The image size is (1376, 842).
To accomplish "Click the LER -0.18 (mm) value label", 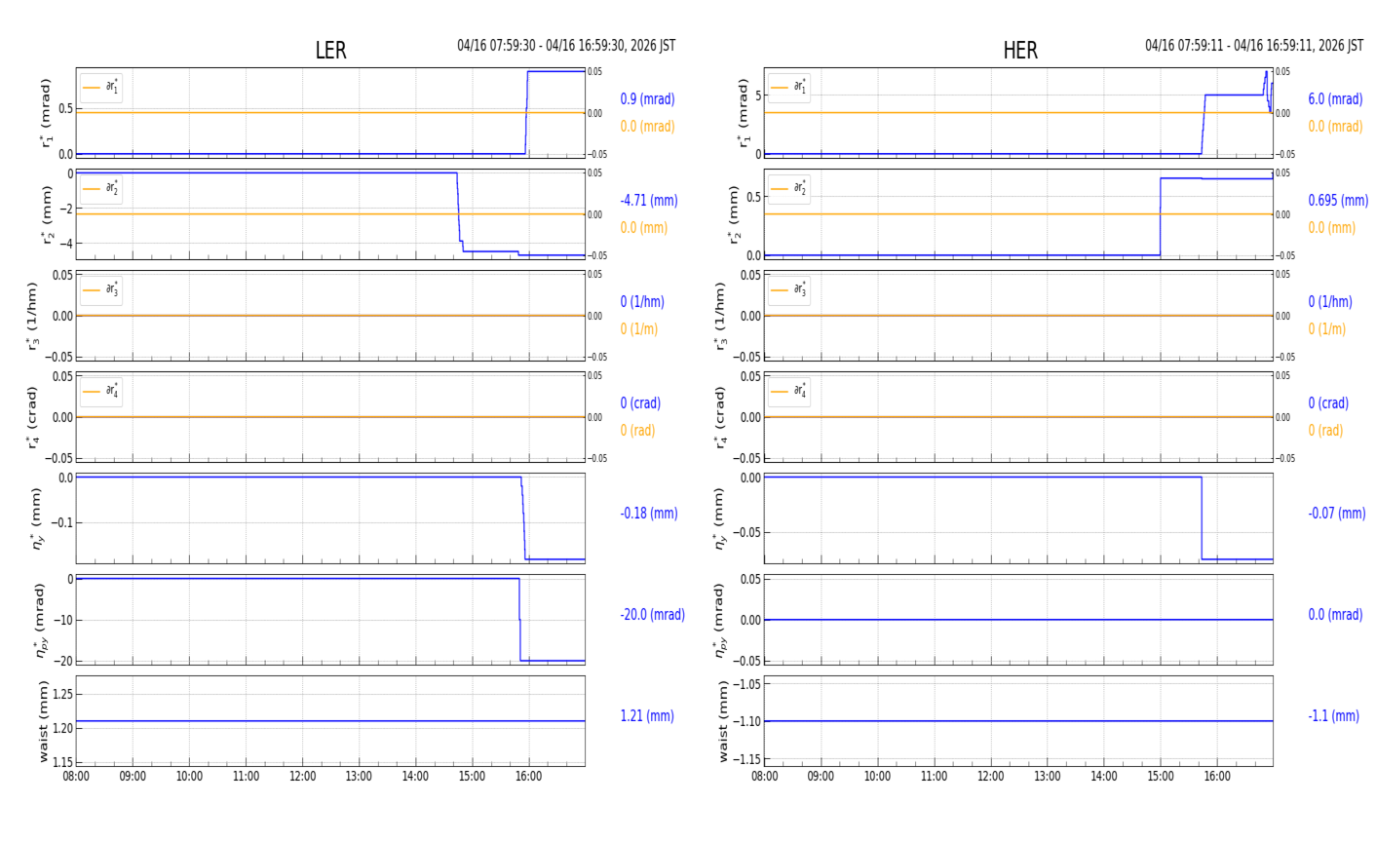I will tap(648, 514).
